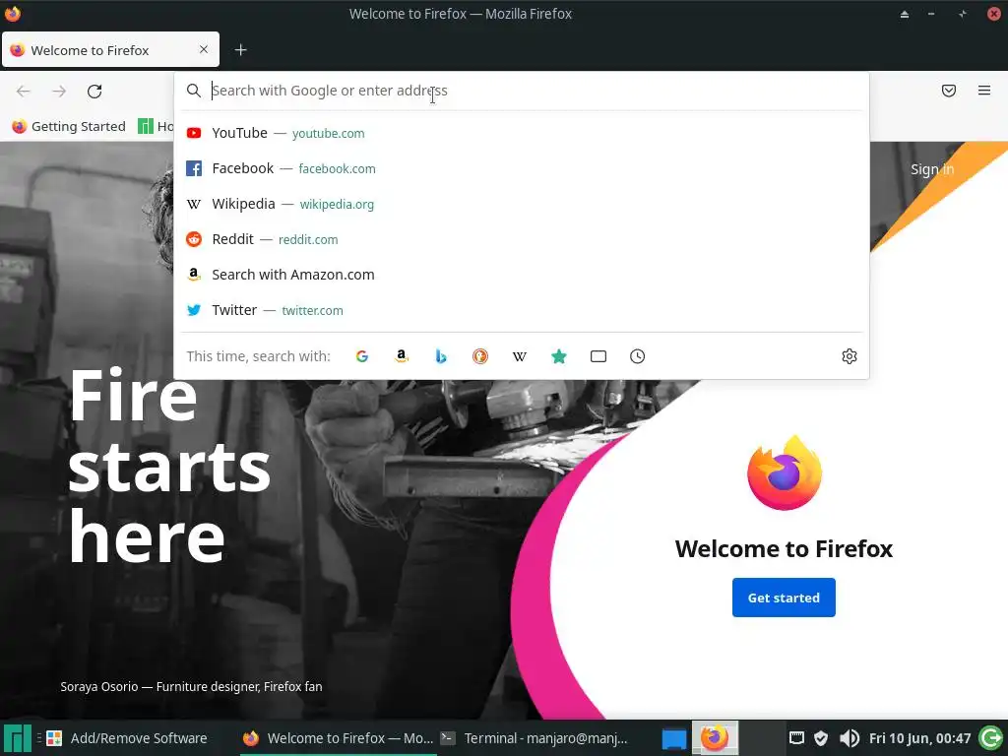
Task: Search this time with Google icon
Action: [362, 356]
